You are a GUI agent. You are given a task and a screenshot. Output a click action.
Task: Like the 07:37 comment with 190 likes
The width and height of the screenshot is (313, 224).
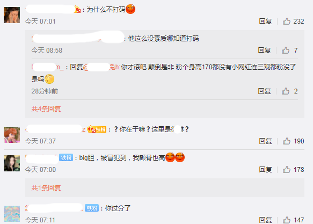coord(287,141)
